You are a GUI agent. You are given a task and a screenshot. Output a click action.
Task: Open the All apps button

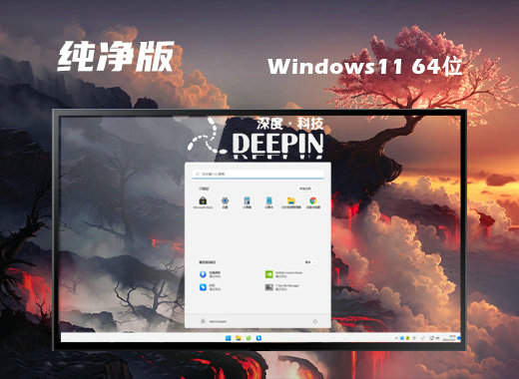306,189
